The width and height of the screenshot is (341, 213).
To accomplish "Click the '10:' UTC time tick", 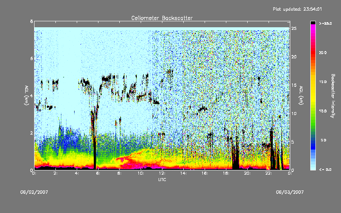I will coord(141,173).
